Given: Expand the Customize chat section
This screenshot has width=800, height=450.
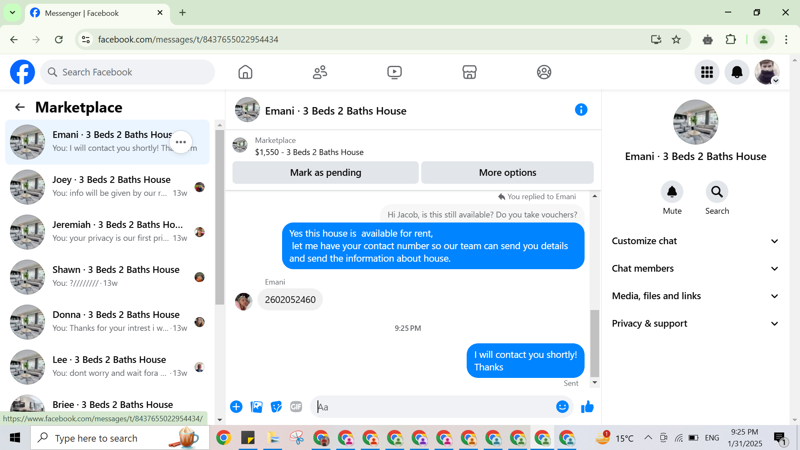Looking at the screenshot, I should (695, 241).
